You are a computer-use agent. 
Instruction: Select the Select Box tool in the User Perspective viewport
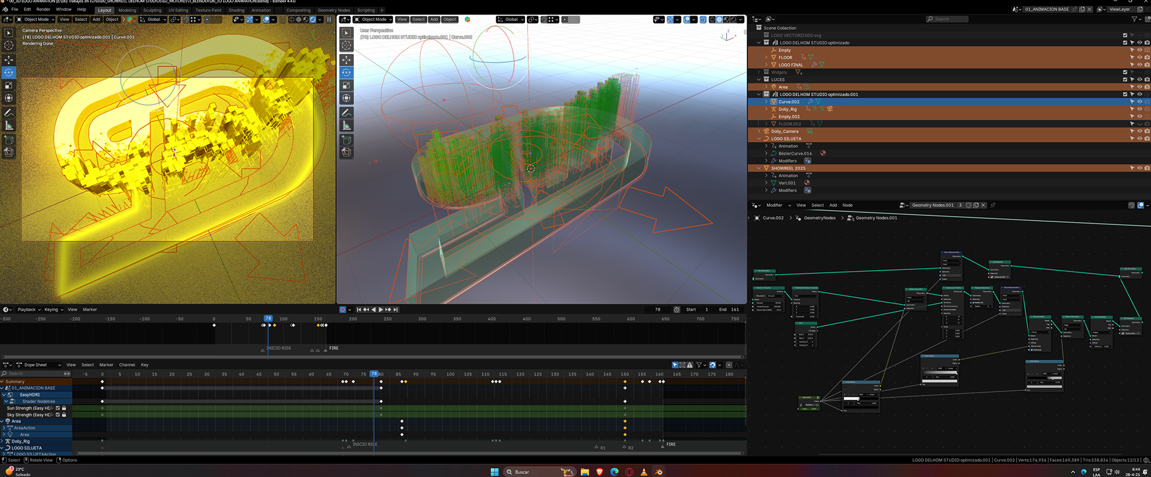[346, 32]
